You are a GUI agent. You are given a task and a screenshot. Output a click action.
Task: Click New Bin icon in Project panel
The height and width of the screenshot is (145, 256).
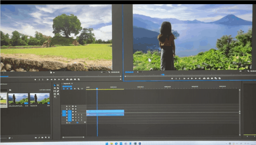coord(43,138)
